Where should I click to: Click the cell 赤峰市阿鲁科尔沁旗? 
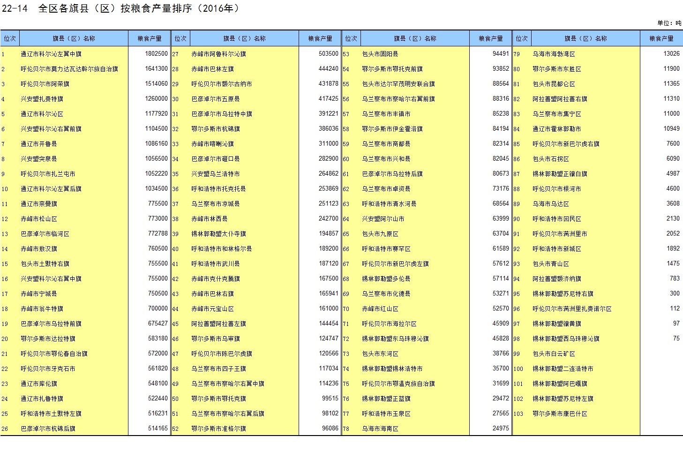pyautogui.click(x=218, y=54)
